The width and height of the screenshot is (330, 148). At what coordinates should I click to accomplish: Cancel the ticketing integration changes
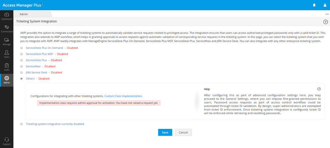pyautogui.click(x=183, y=132)
